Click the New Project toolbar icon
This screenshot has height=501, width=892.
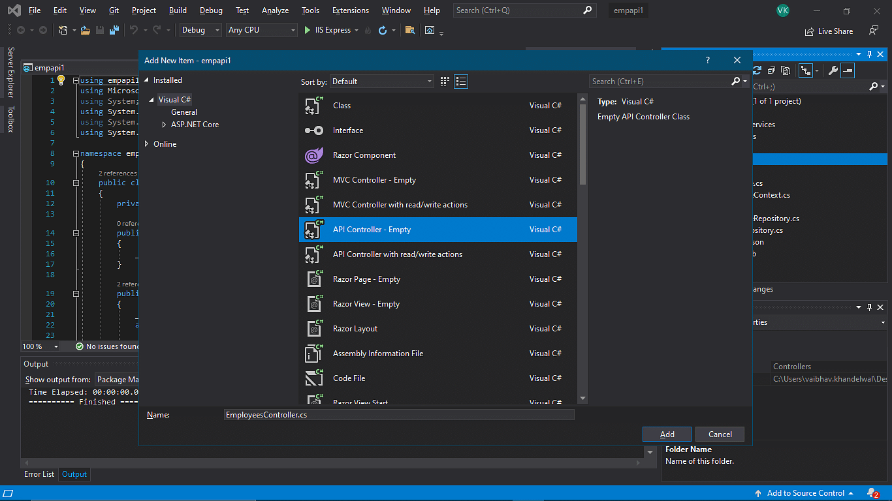[63, 30]
